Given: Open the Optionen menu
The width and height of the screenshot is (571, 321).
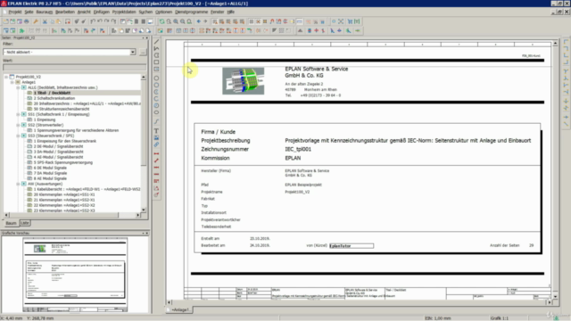Looking at the screenshot, I should point(163,12).
